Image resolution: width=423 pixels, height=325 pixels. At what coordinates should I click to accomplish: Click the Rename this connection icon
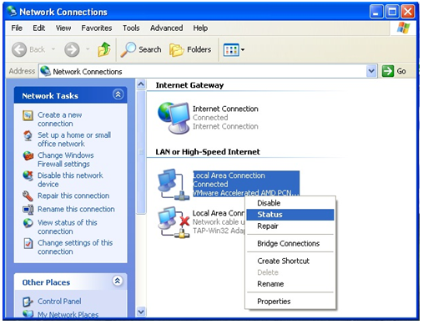tap(28, 210)
